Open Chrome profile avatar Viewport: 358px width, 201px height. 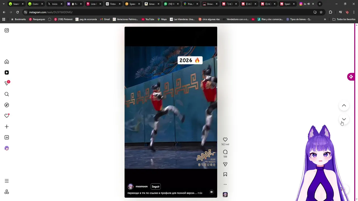(347, 12)
